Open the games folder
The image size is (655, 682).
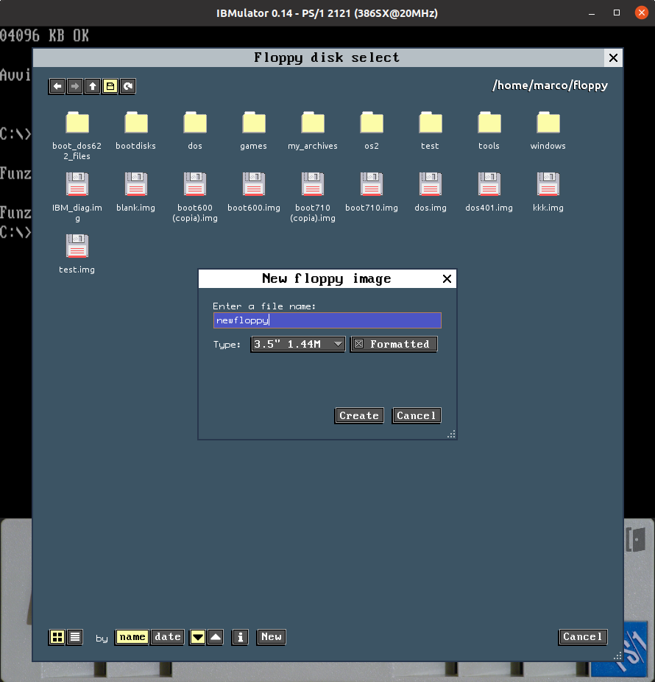pos(254,130)
